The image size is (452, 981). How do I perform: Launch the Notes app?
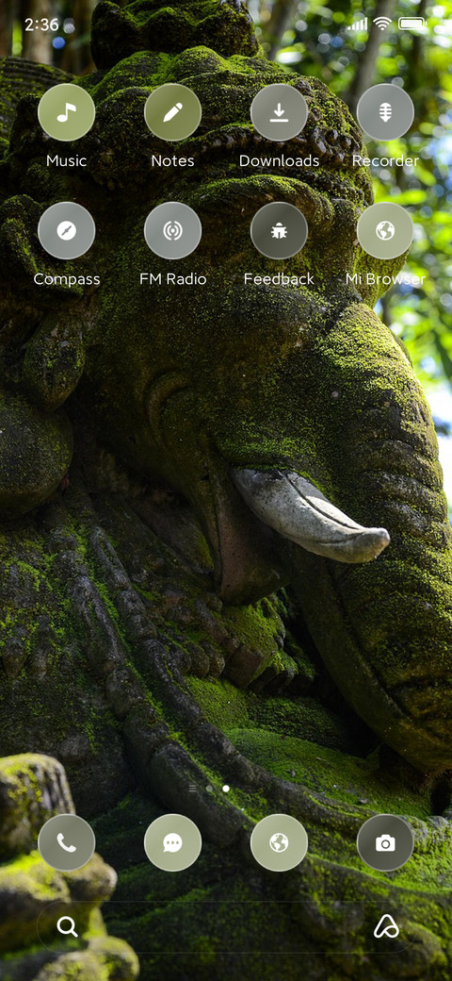coord(173,112)
